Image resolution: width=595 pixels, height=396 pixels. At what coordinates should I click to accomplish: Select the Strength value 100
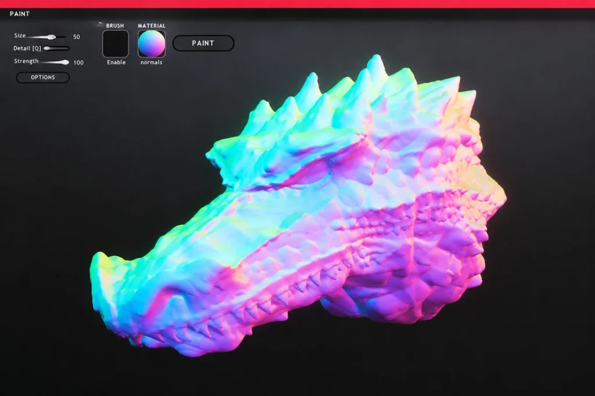pyautogui.click(x=78, y=63)
